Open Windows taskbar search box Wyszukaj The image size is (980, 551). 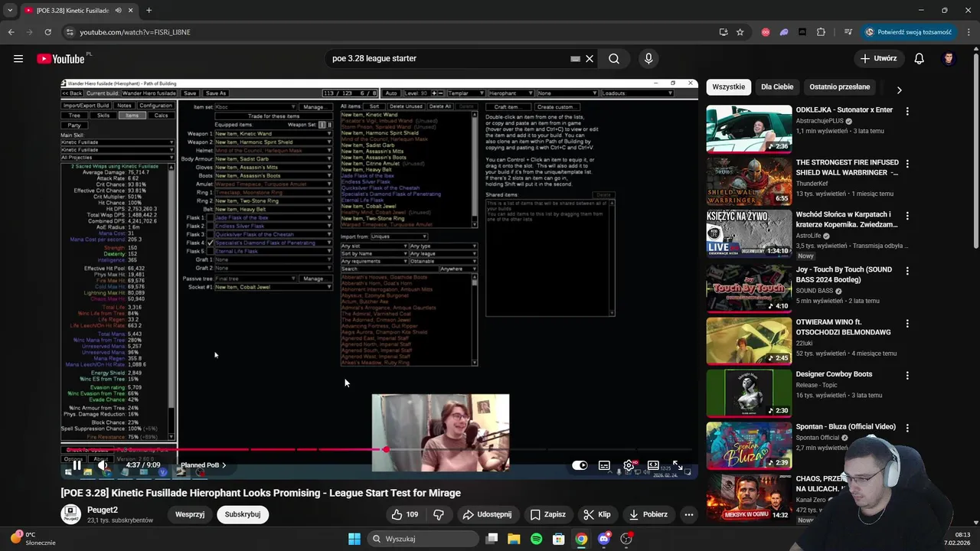(423, 539)
